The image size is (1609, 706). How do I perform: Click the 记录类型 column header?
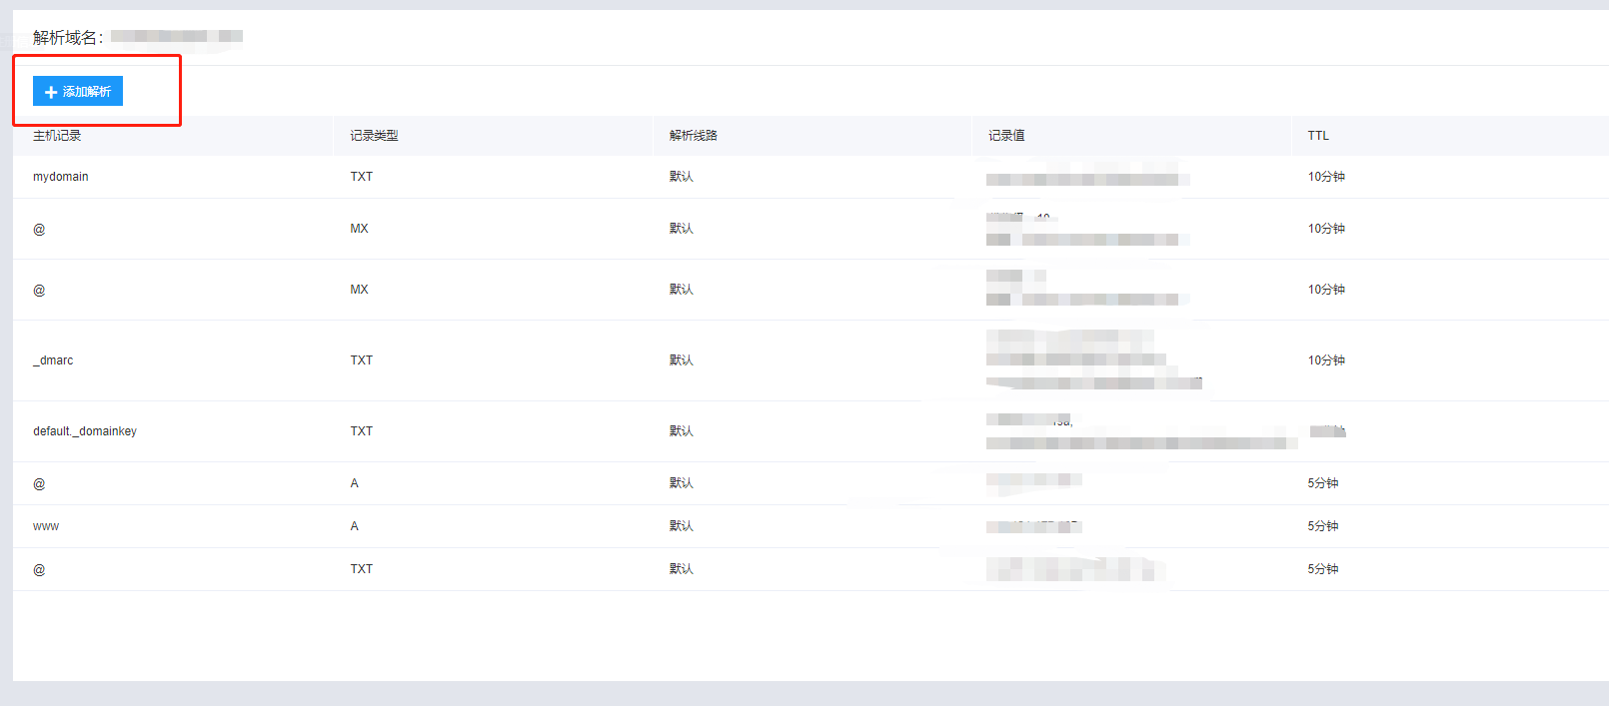coord(374,136)
